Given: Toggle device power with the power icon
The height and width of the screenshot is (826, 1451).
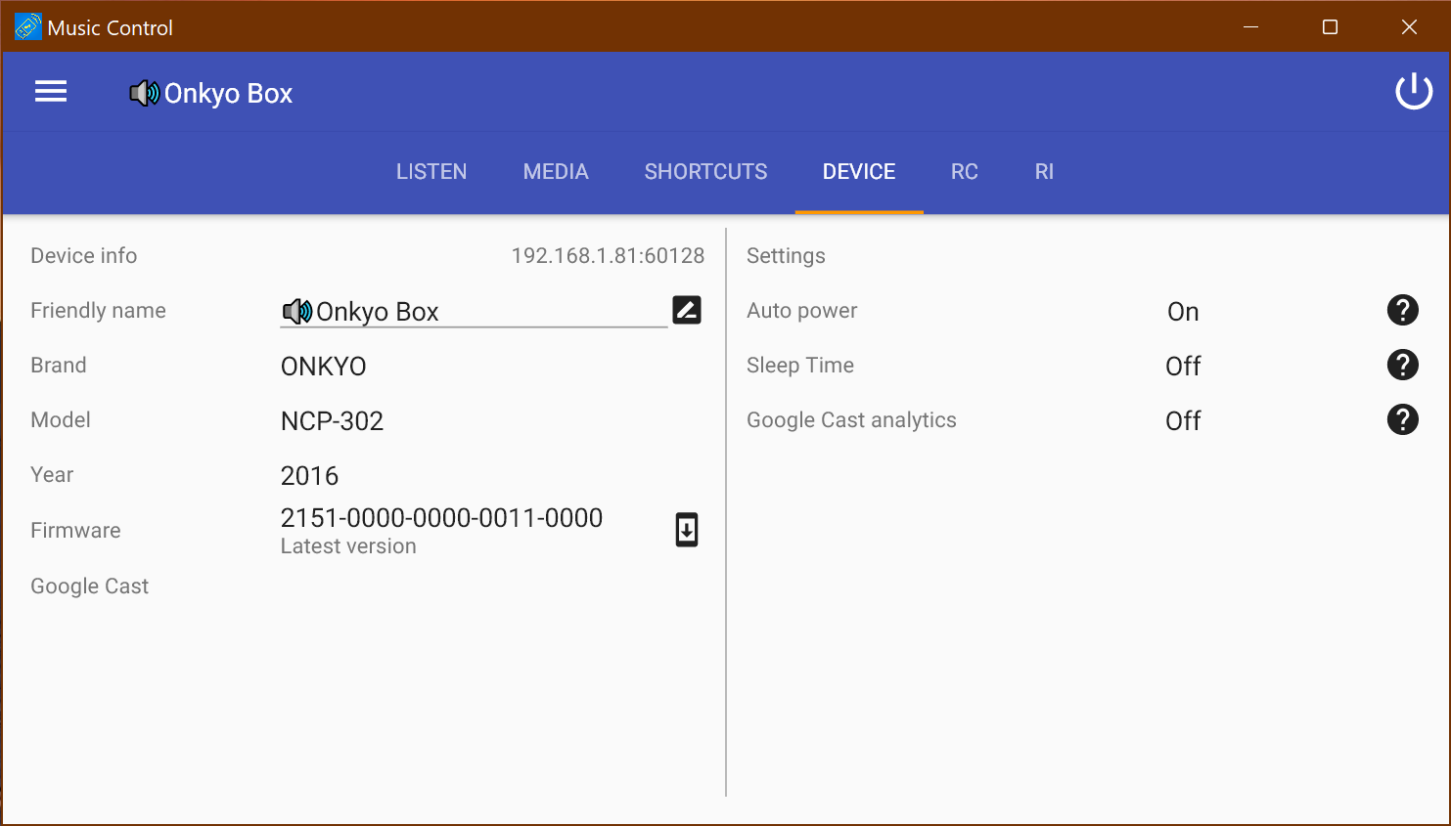Looking at the screenshot, I should (x=1413, y=92).
